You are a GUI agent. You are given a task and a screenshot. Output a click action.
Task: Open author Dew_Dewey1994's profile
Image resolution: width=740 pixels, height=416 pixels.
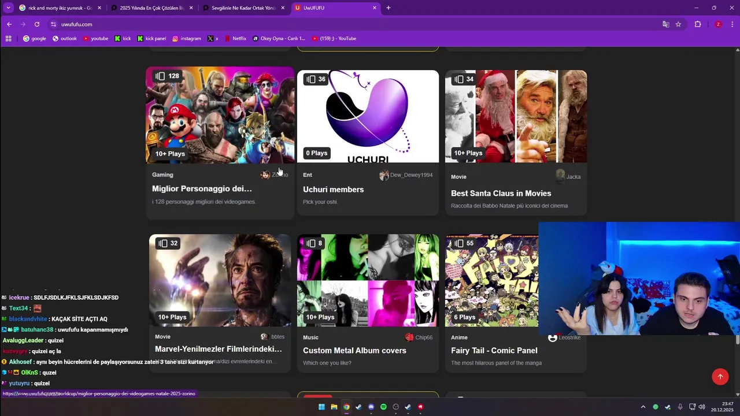click(x=406, y=175)
